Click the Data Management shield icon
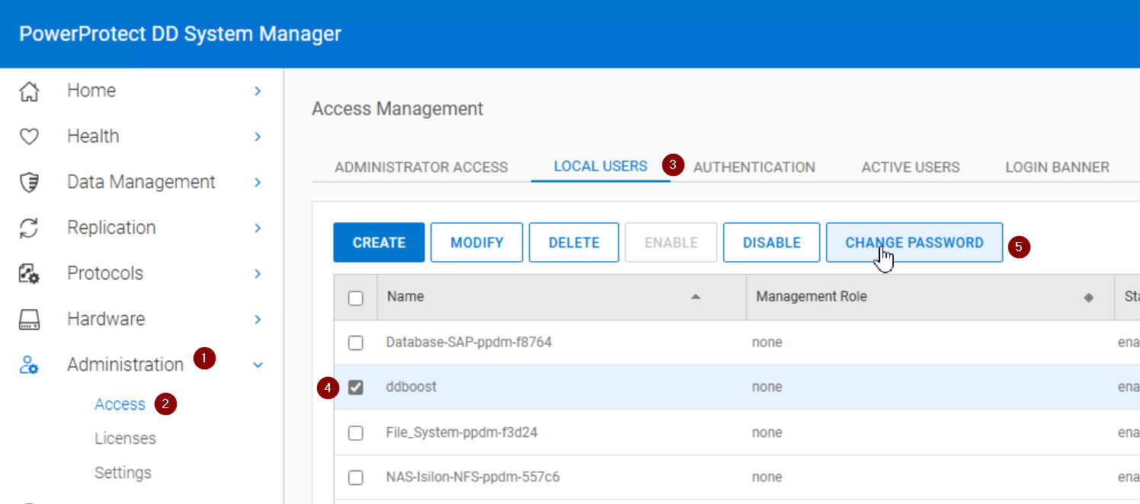This screenshot has width=1140, height=504. point(29,183)
